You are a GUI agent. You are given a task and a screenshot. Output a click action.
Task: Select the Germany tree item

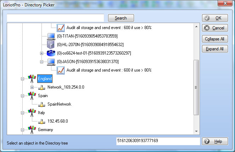pos(45,130)
